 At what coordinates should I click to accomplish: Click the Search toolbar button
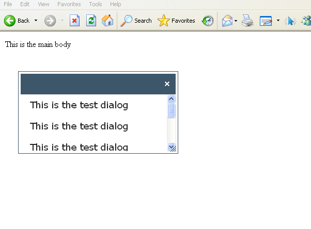(136, 21)
